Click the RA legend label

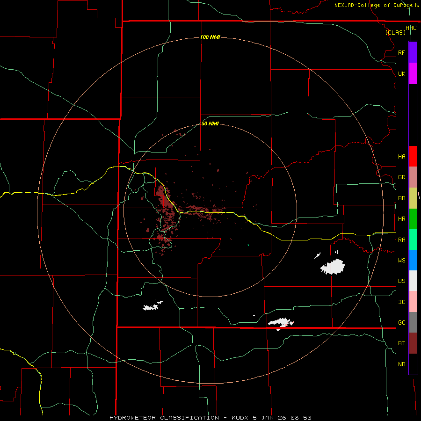point(401,240)
